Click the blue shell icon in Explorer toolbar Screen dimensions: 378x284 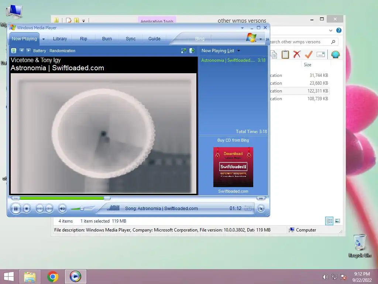coord(335,54)
